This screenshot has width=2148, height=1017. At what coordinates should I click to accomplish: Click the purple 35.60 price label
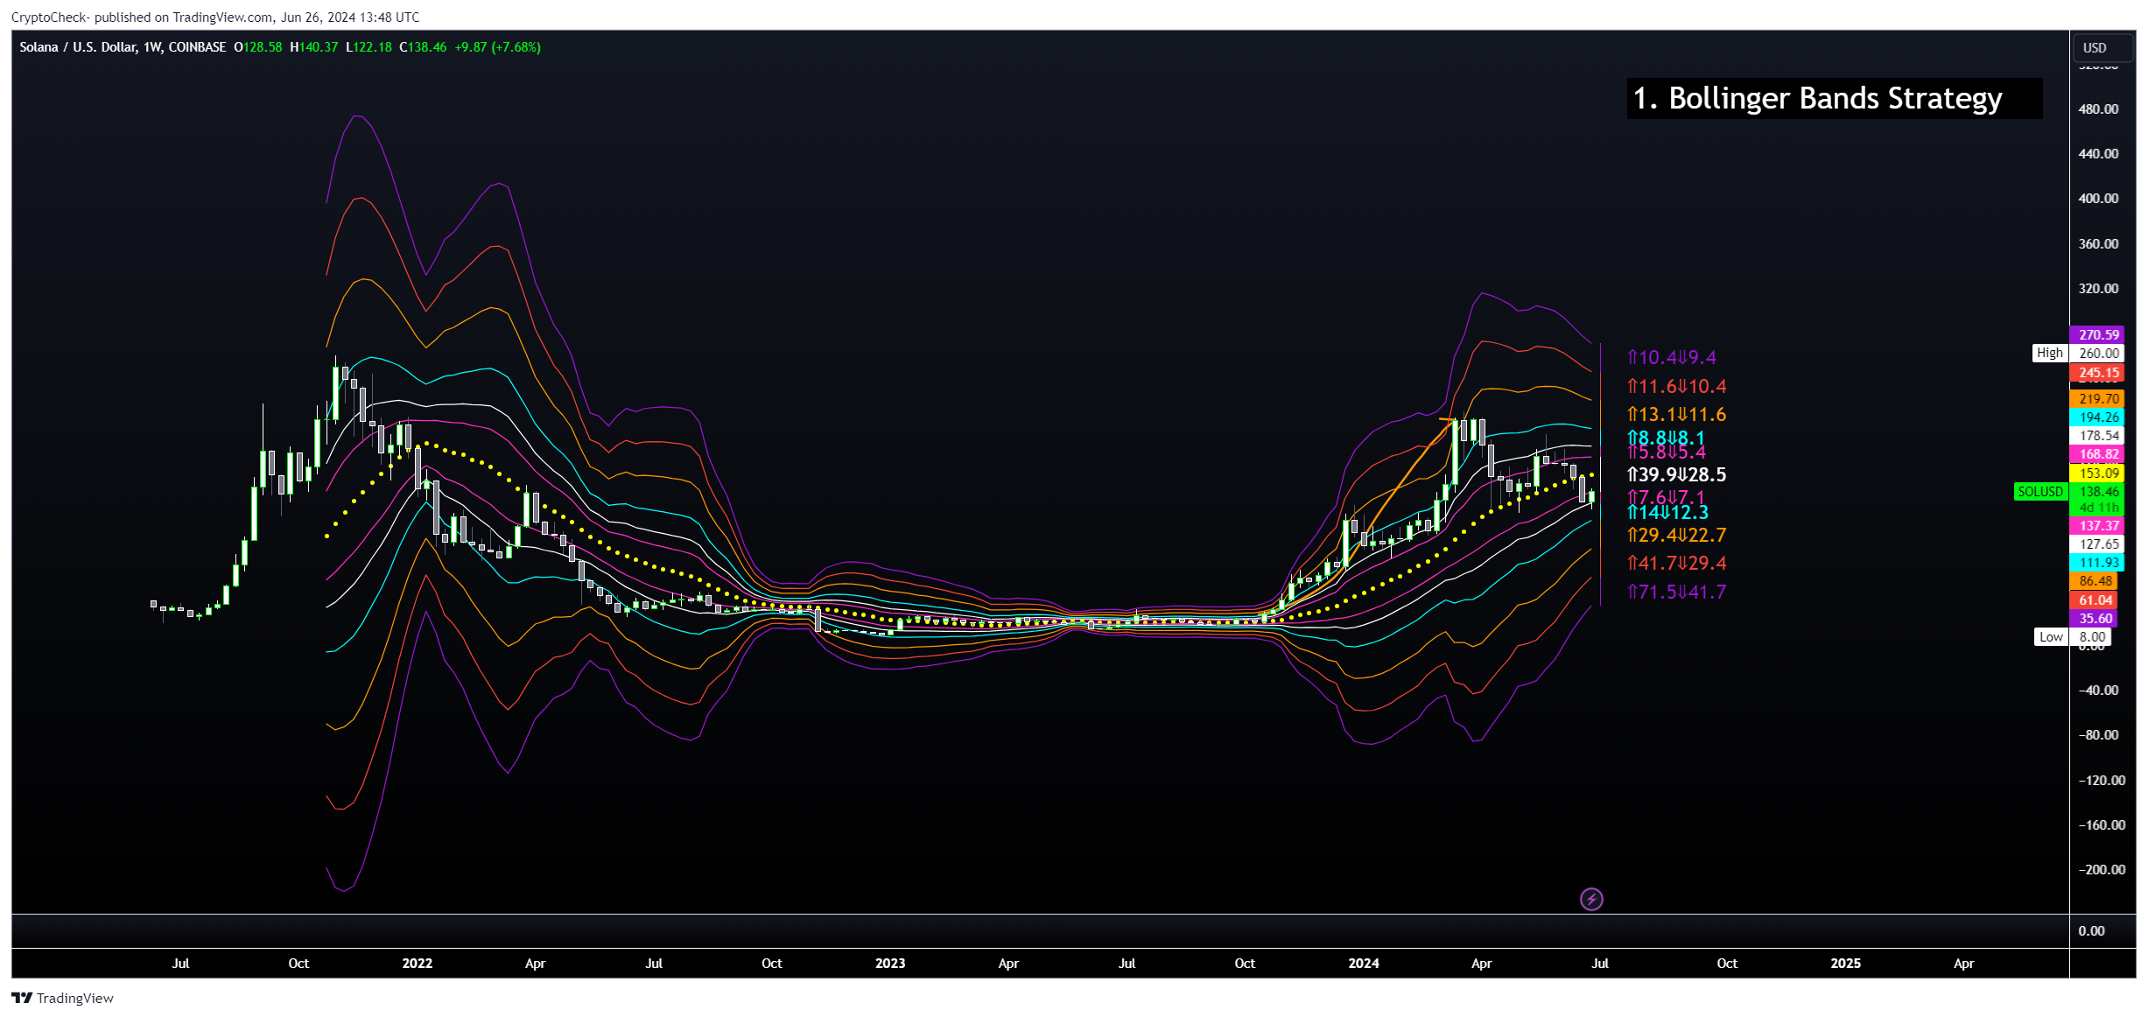tap(2095, 619)
